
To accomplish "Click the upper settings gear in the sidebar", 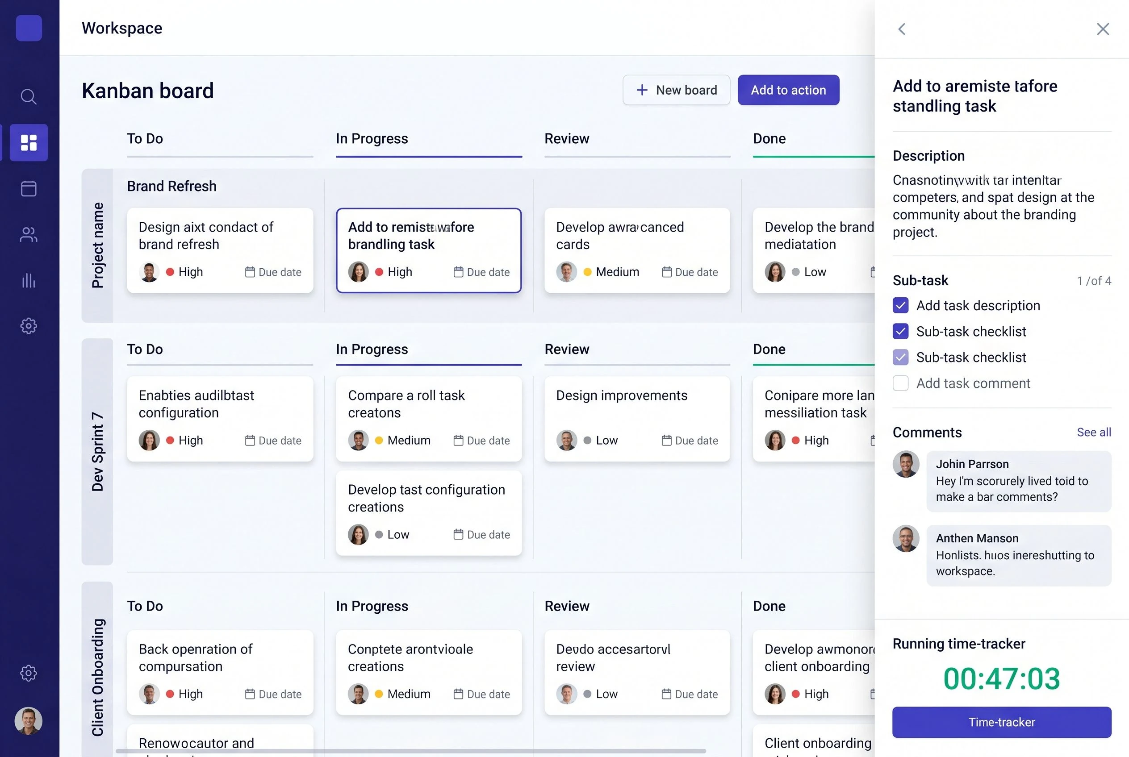I will click(x=29, y=326).
